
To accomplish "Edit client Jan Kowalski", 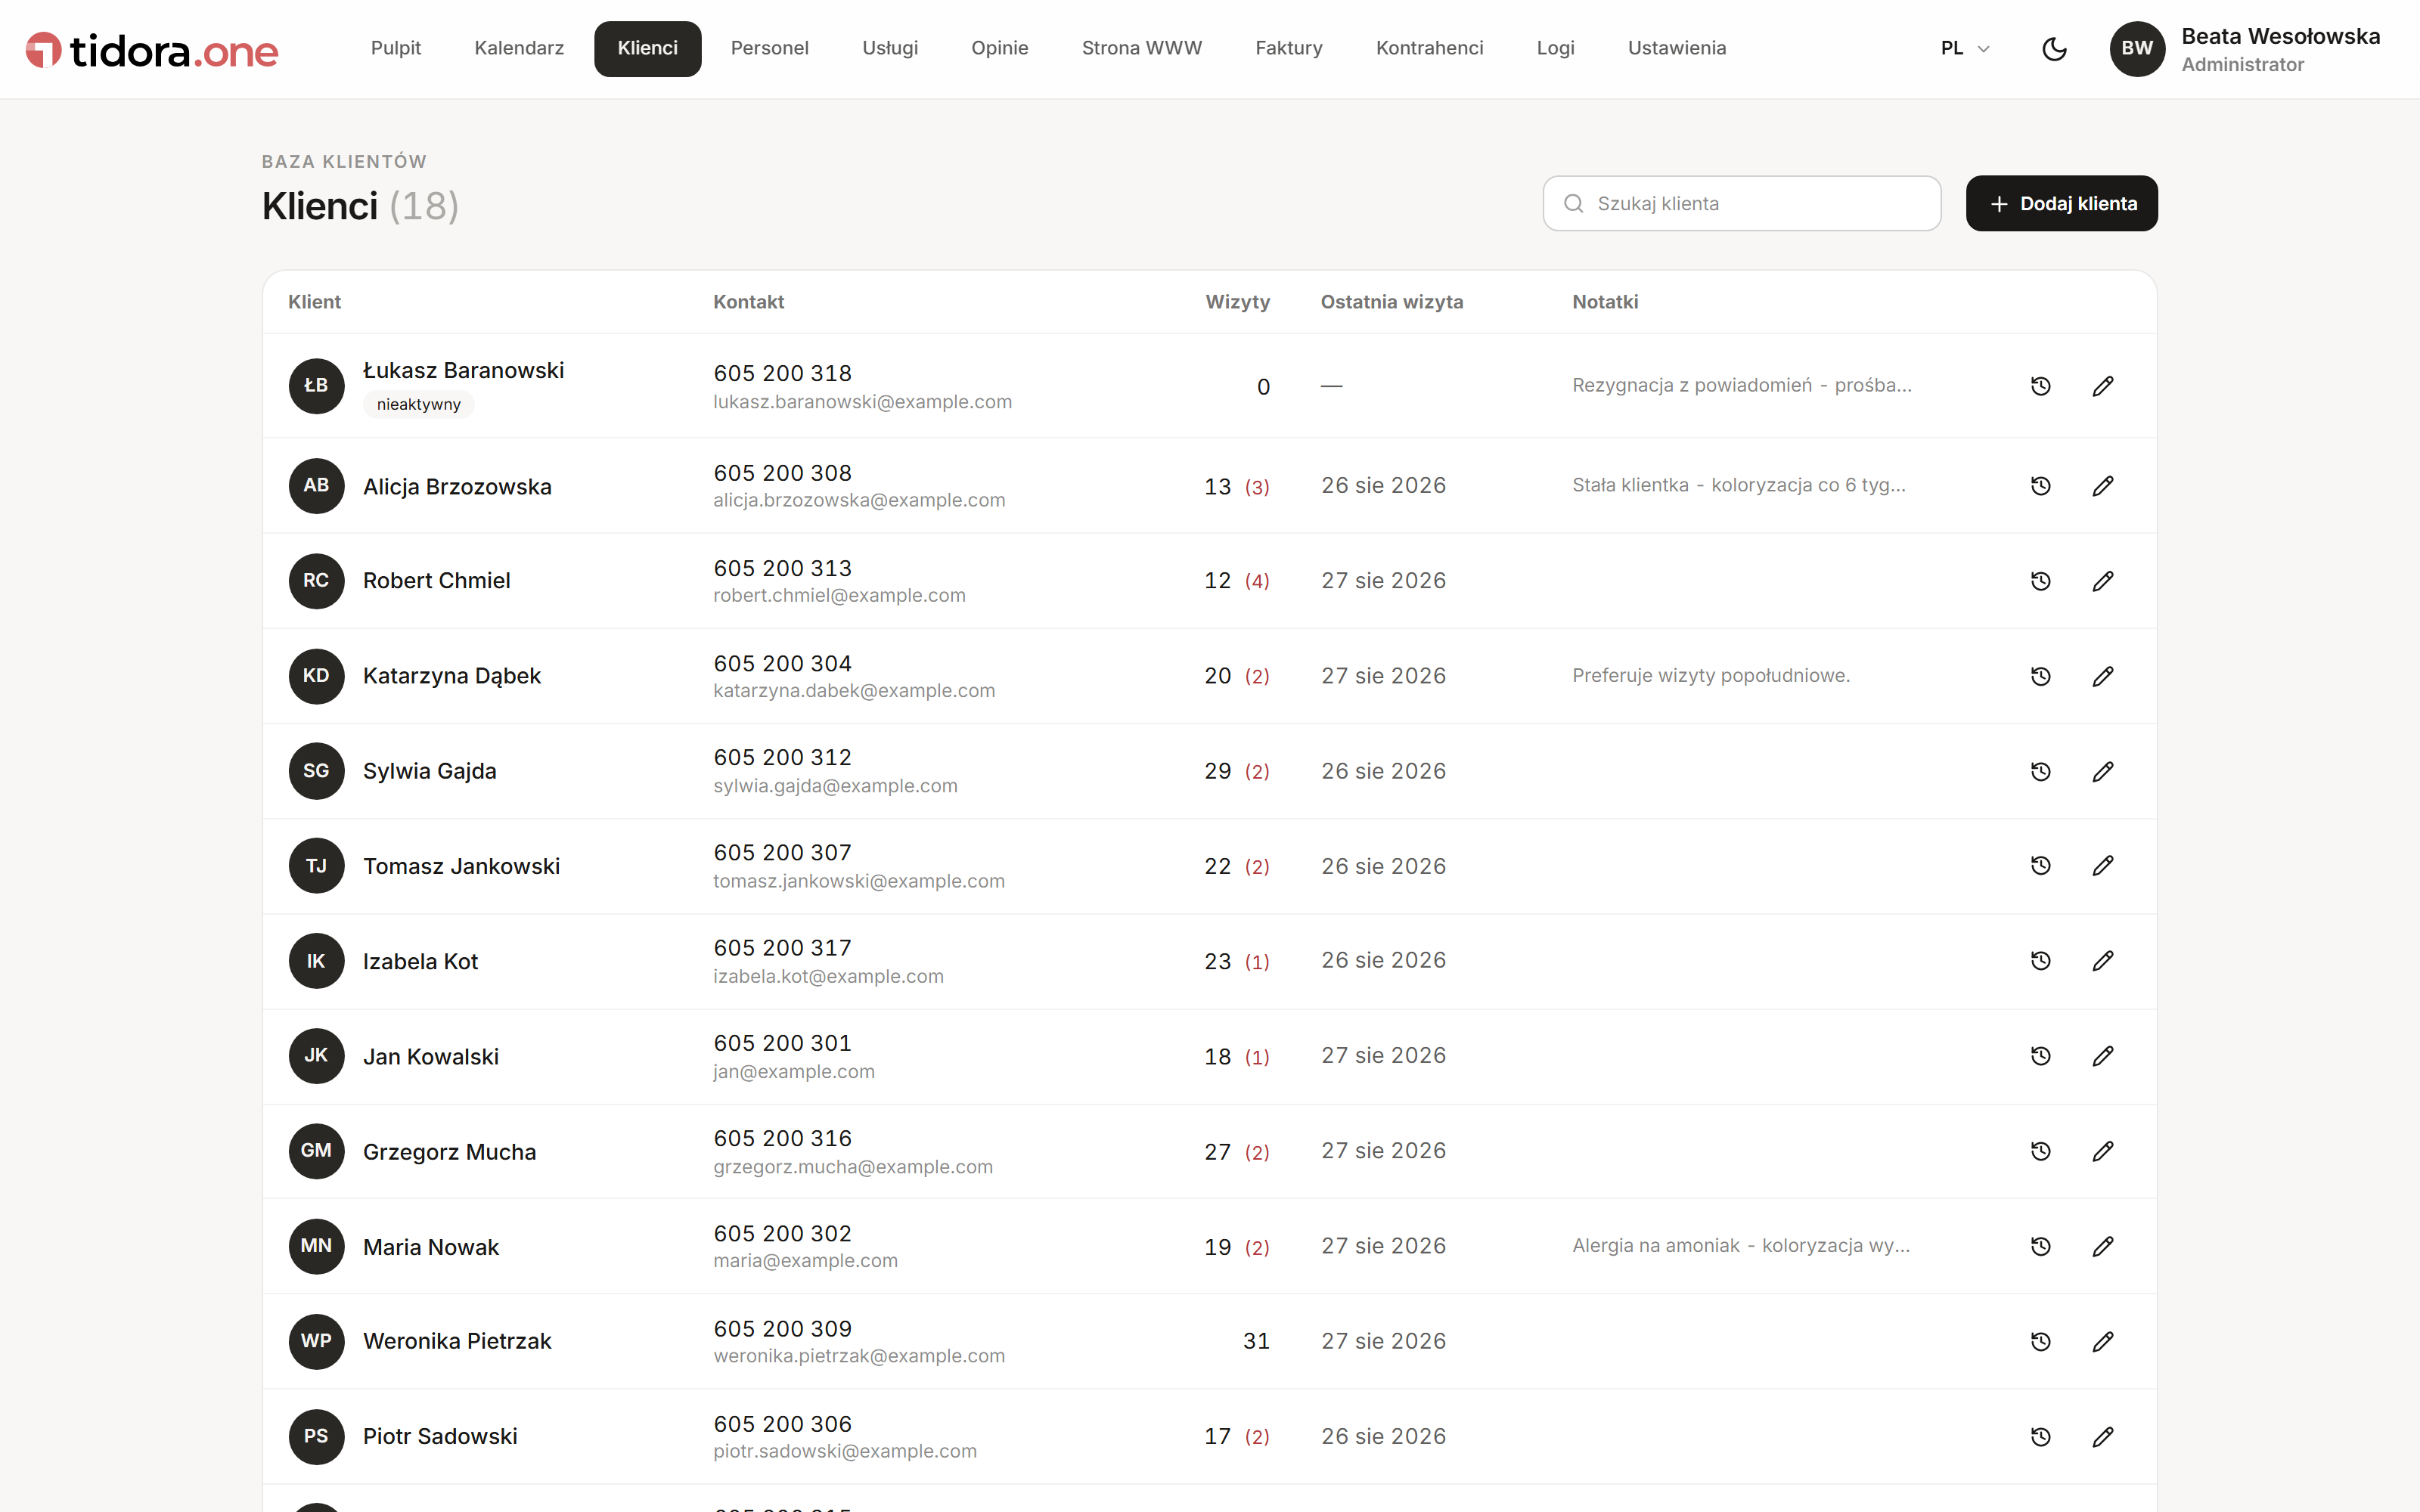I will [x=2103, y=1056].
